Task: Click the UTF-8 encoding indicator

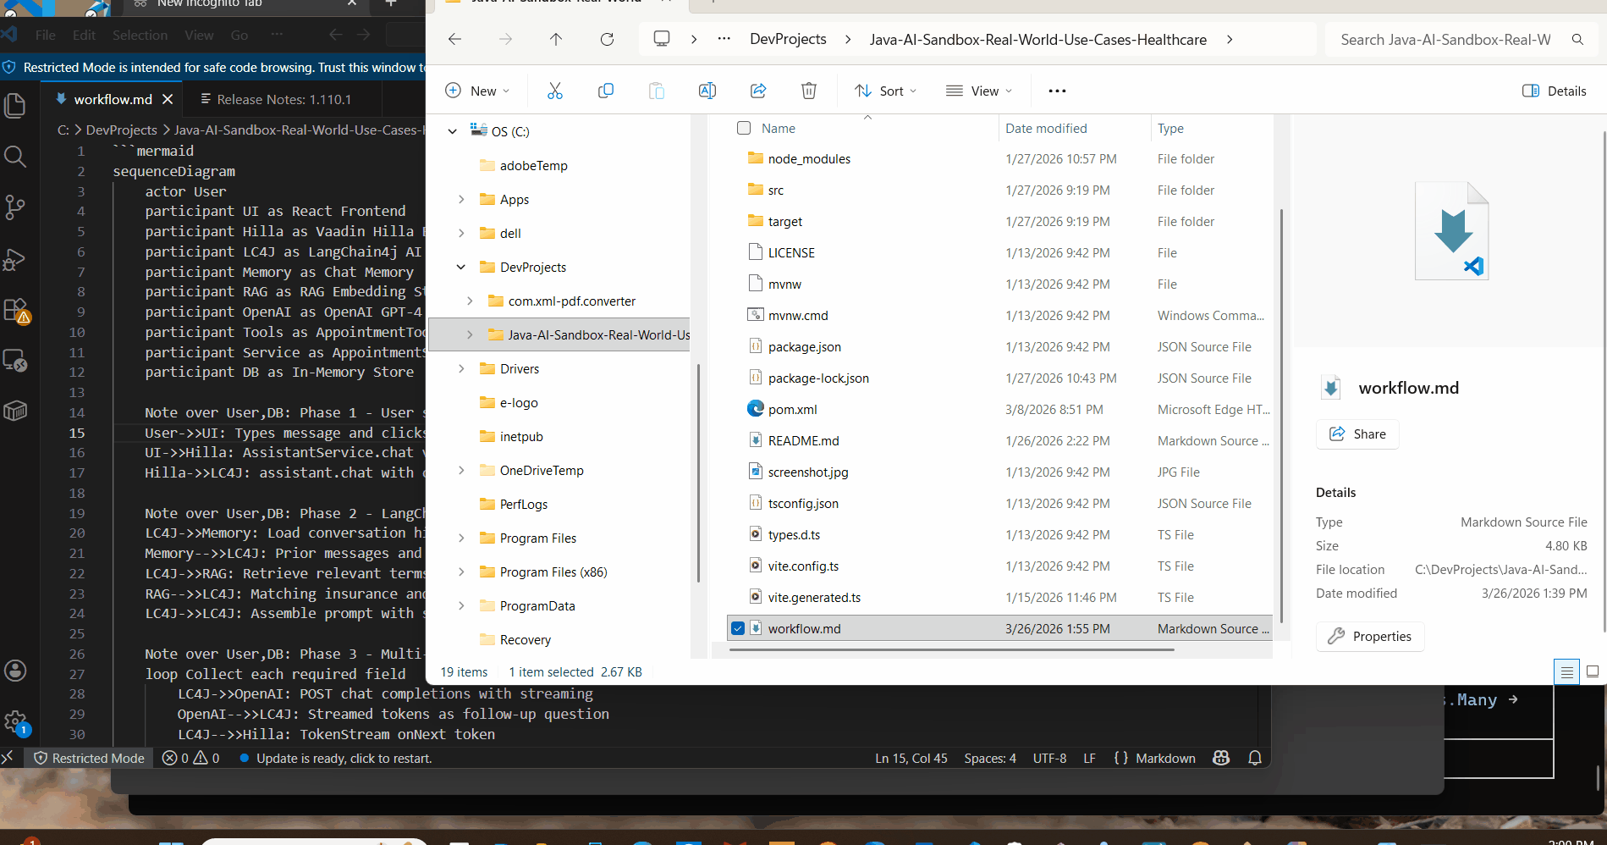Action: pos(1049,758)
